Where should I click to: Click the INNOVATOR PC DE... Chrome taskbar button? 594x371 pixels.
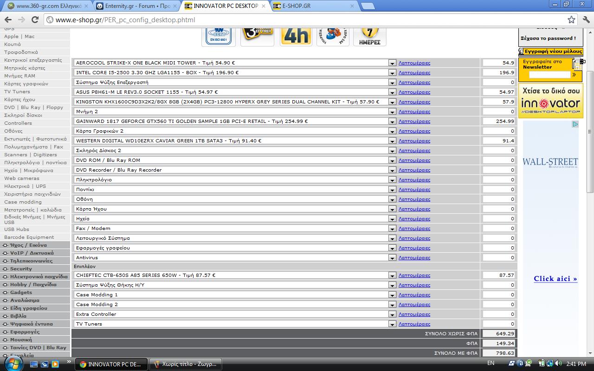pyautogui.click(x=111, y=364)
